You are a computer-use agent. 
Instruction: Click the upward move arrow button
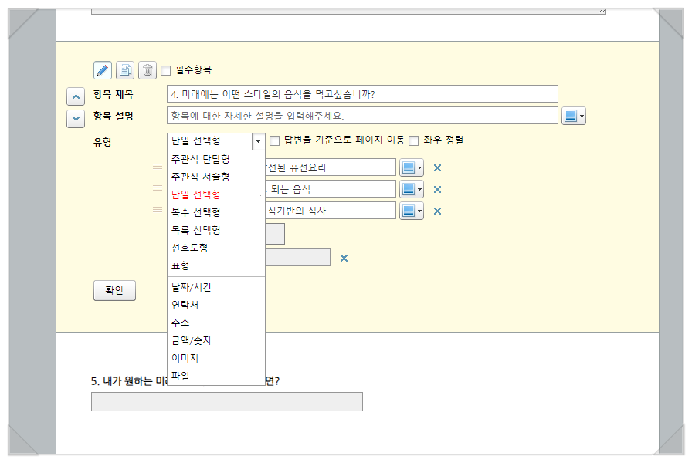75,96
